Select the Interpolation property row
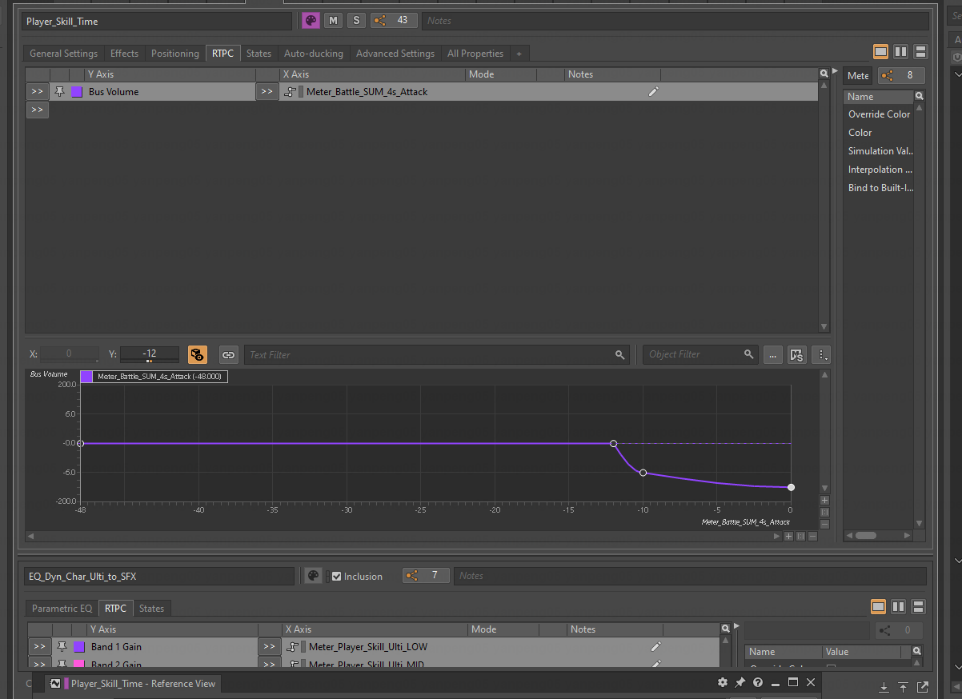 (879, 170)
